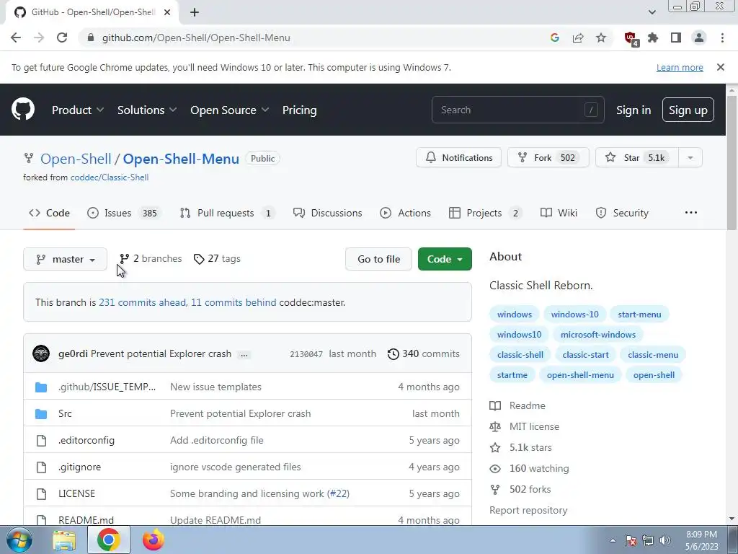
Task: Open the master branch selector
Action: pyautogui.click(x=65, y=259)
